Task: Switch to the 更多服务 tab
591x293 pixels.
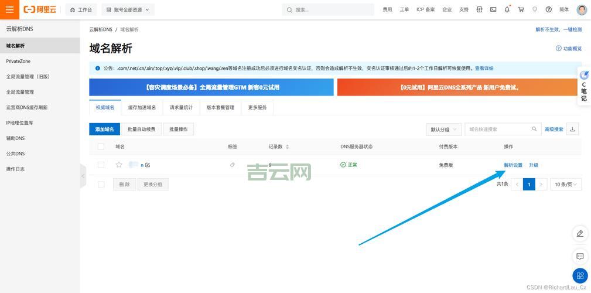Action: (x=258, y=107)
